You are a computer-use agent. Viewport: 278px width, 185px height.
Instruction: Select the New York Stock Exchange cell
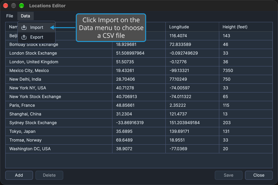pyautogui.click(x=59, y=97)
